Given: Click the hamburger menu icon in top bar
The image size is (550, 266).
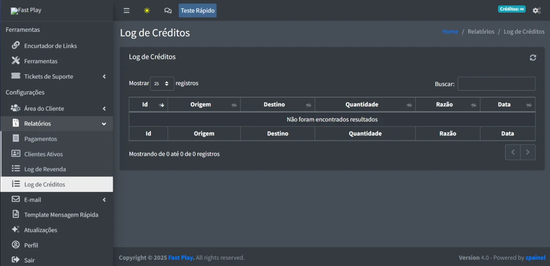Looking at the screenshot, I should pyautogui.click(x=126, y=11).
